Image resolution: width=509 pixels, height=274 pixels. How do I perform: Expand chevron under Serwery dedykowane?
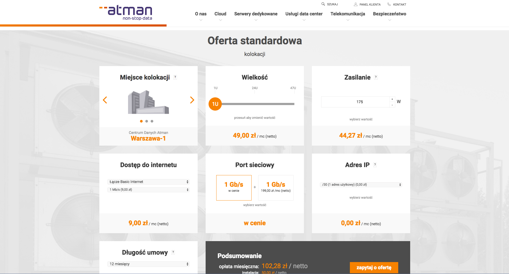256,20
